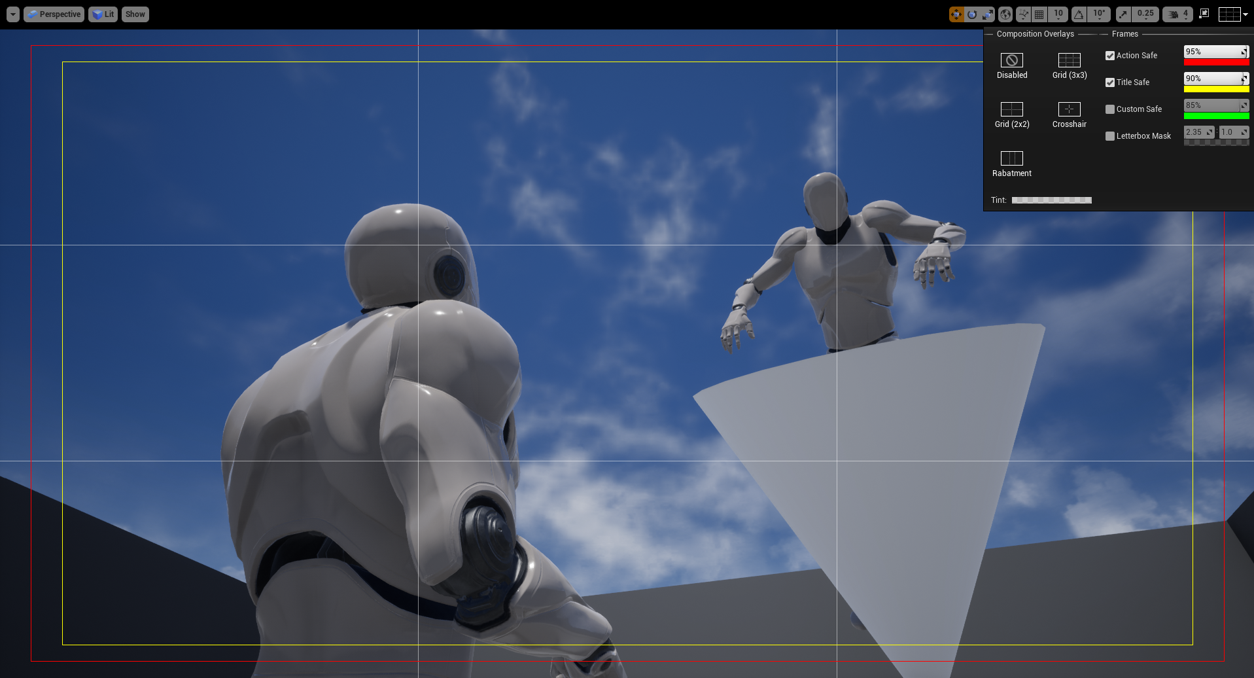The image size is (1254, 678).
Task: Toggle the scale snap arrow icon
Action: (1124, 14)
